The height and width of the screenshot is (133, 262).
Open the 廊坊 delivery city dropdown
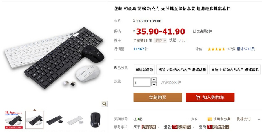pyautogui.click(x=160, y=41)
